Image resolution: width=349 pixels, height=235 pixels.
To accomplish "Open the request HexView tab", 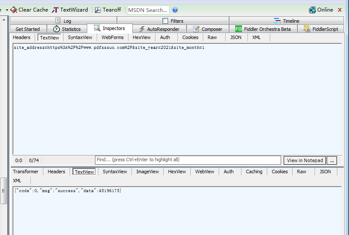I will click(x=141, y=37).
